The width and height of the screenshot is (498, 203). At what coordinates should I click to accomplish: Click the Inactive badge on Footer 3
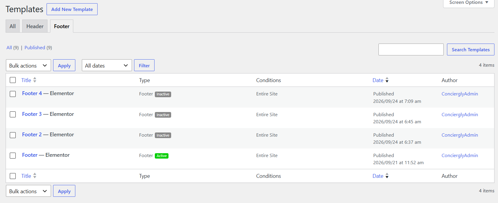pos(163,115)
